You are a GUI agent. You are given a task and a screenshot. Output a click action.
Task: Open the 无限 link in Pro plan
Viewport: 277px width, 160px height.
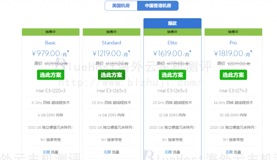(x=229, y=152)
